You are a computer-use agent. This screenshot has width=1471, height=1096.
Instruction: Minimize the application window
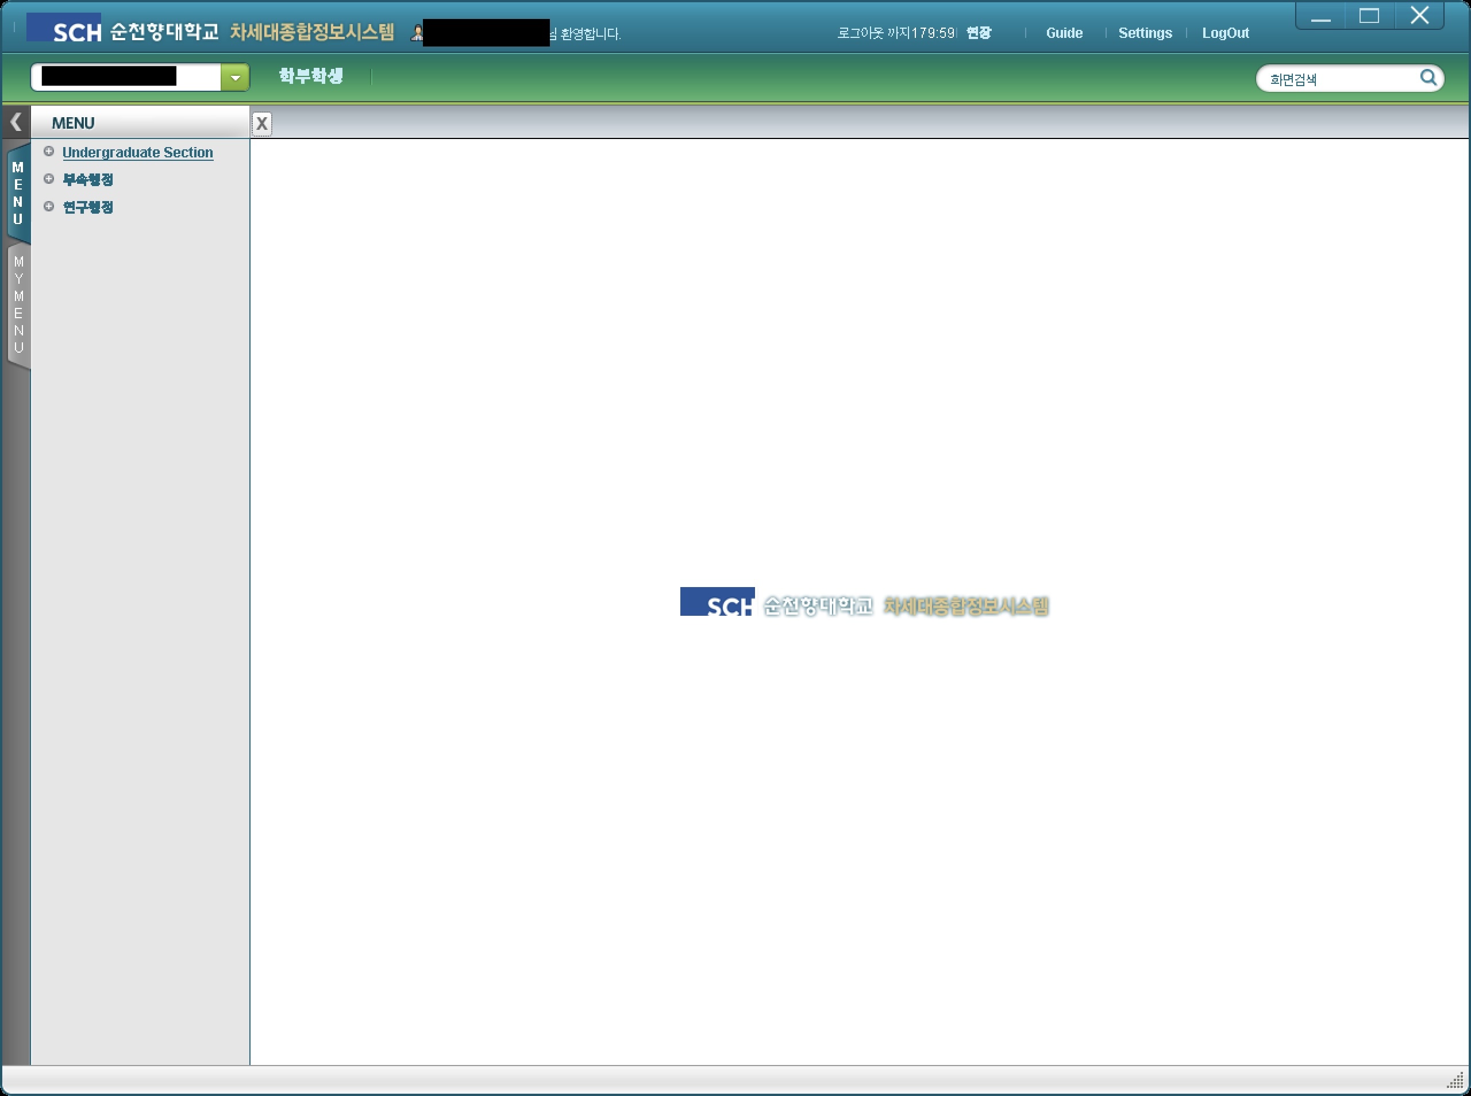[x=1320, y=16]
